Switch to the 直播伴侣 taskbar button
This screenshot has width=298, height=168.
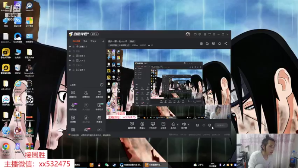point(155,165)
